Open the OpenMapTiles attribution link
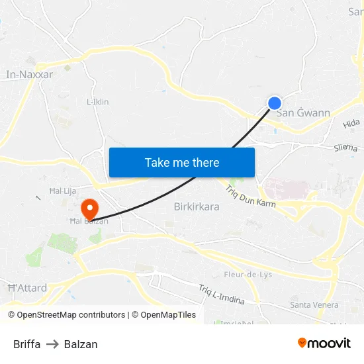The image size is (364, 364). 164,315
